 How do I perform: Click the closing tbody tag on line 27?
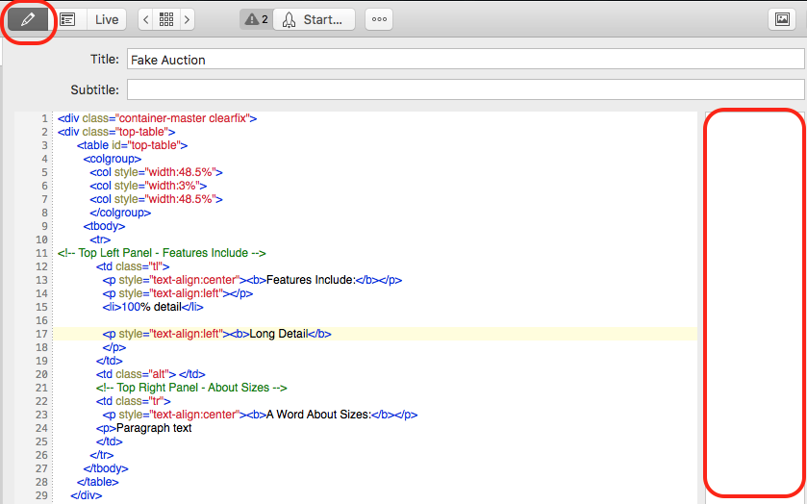106,468
